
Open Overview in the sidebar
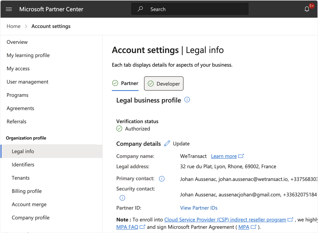pyautogui.click(x=17, y=42)
